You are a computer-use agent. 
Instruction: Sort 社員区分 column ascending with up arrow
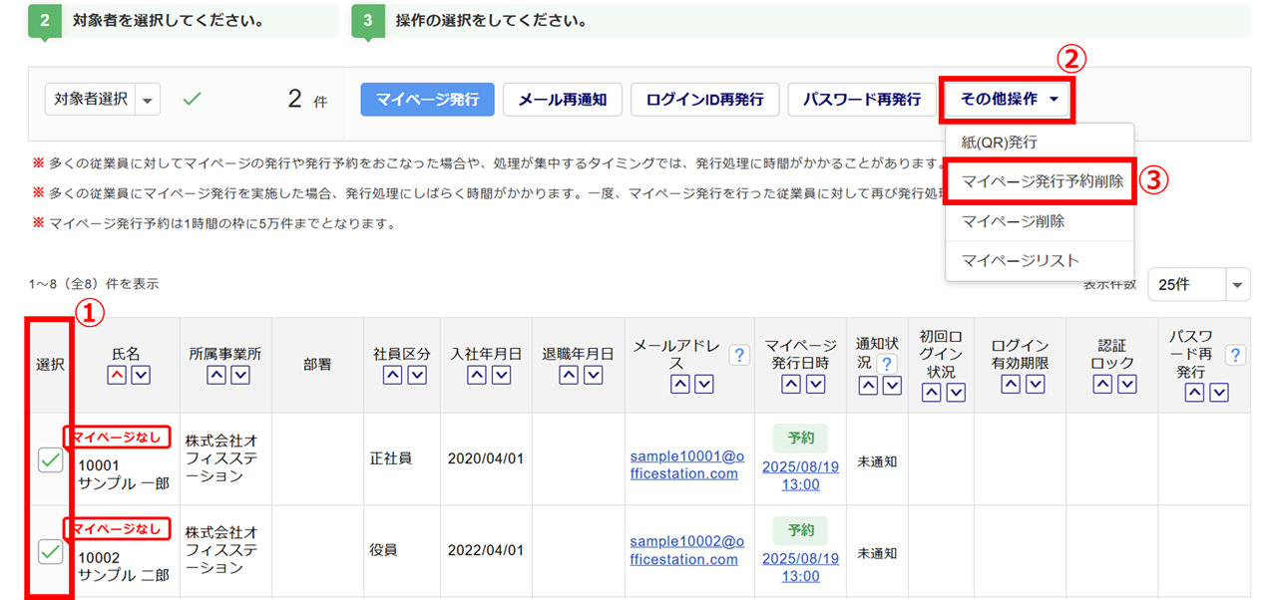(x=393, y=375)
